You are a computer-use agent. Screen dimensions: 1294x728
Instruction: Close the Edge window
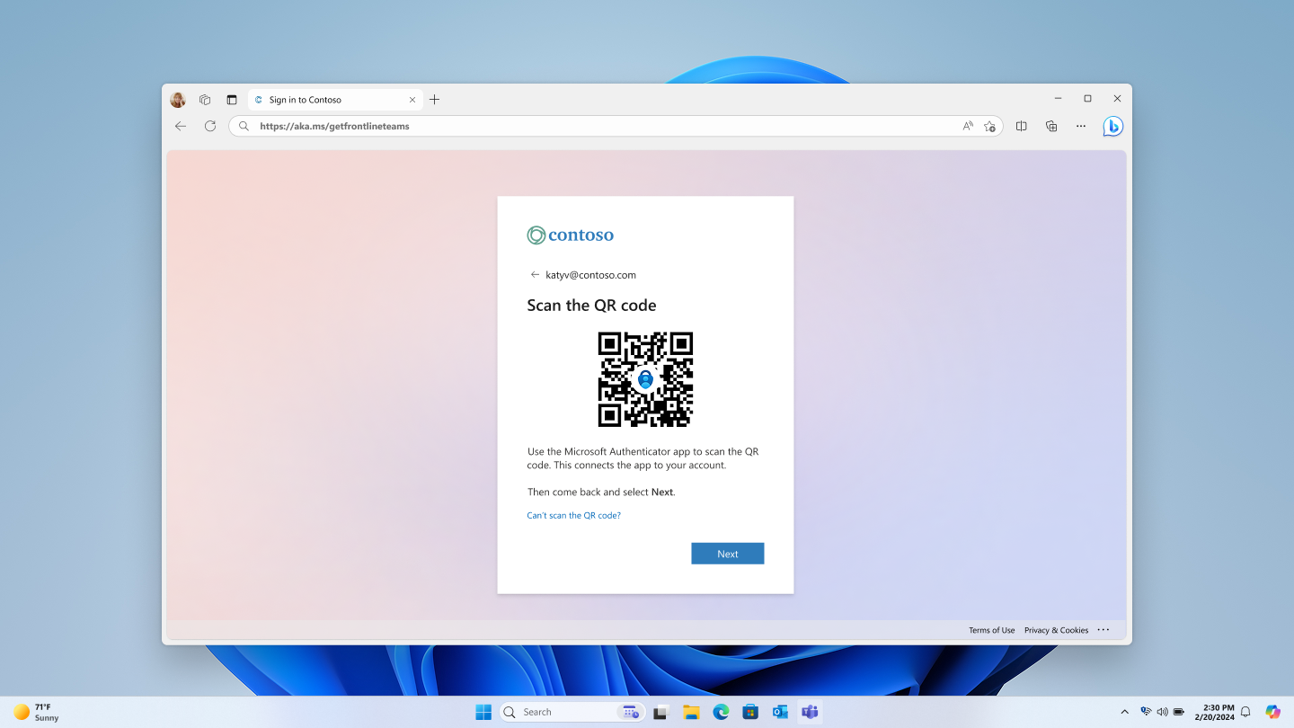tap(1117, 99)
